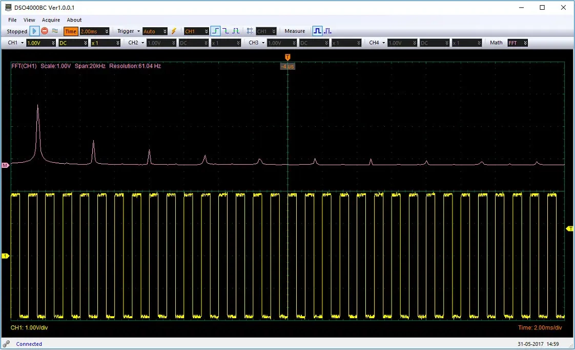Click the Measure button
Viewport: 575px width, 350px height.
pyautogui.click(x=295, y=31)
